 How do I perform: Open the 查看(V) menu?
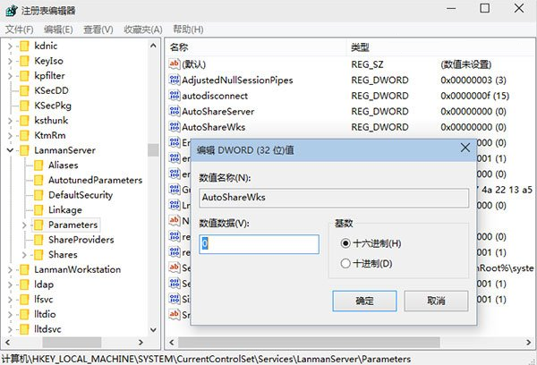(98, 30)
